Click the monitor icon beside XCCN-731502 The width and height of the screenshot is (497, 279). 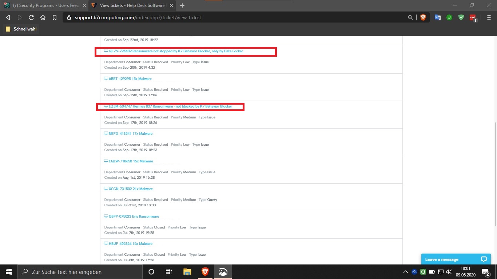106,189
